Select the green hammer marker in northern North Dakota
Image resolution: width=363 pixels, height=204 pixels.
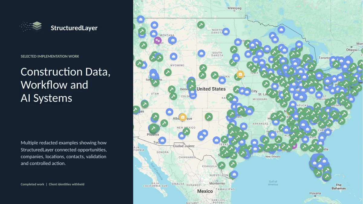201,24
